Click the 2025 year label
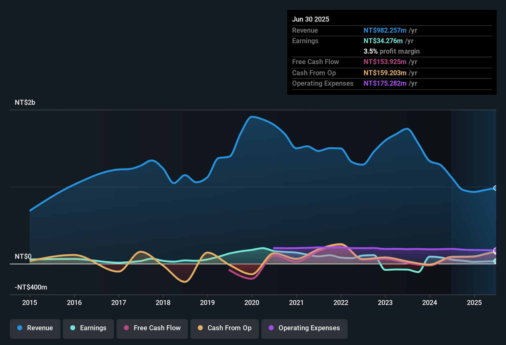Image resolution: width=506 pixels, height=345 pixels. (474, 303)
